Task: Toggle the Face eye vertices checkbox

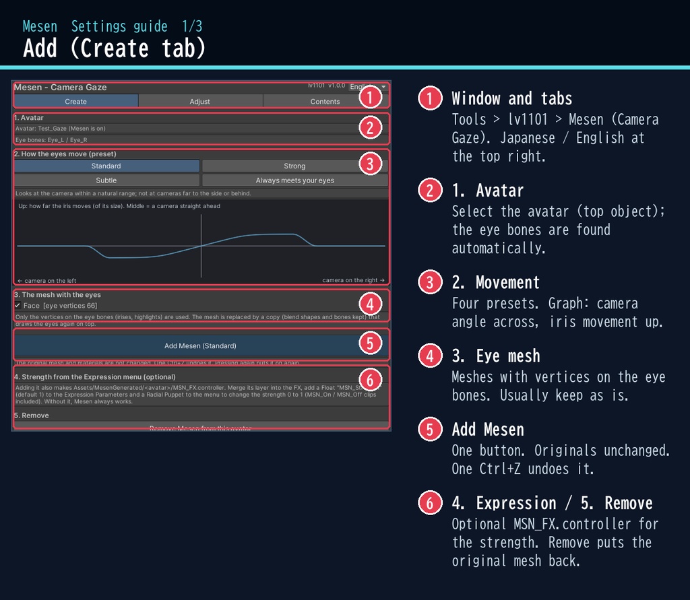Action: point(18,305)
